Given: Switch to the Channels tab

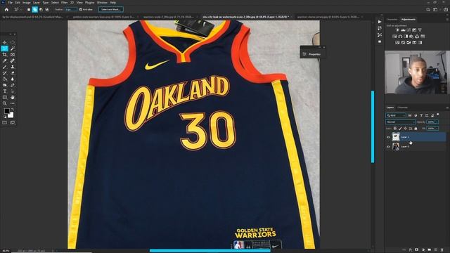Looking at the screenshot, I should click(403, 108).
